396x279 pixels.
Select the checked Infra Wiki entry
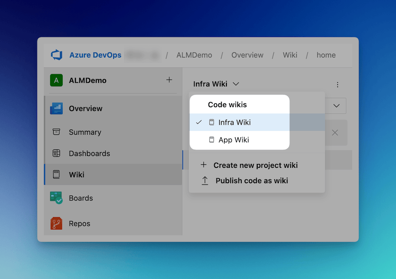(x=234, y=123)
